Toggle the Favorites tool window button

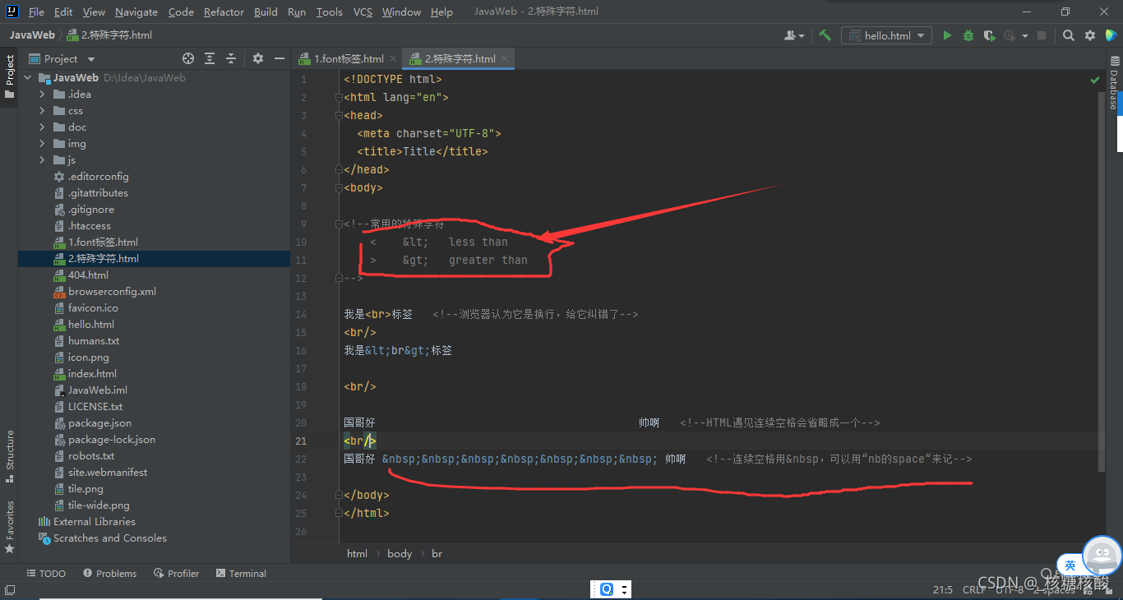[9, 526]
